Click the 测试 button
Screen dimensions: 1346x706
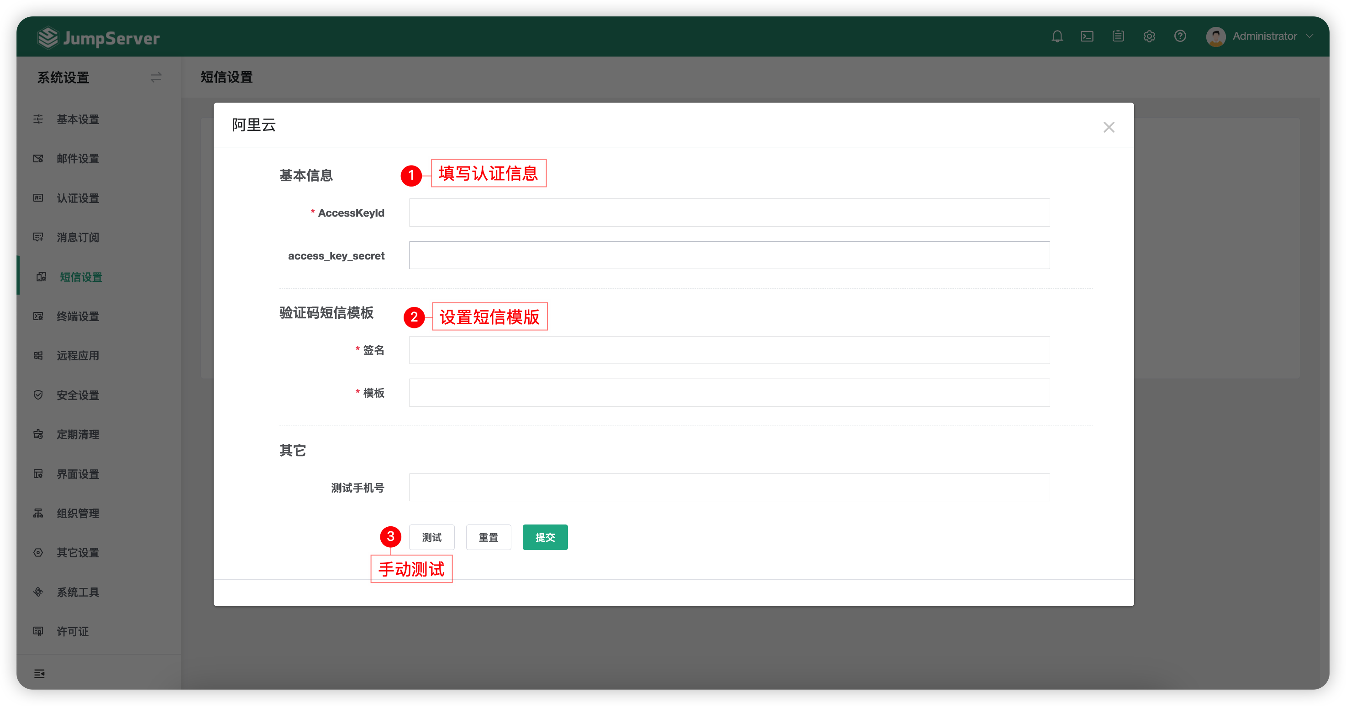tap(431, 537)
